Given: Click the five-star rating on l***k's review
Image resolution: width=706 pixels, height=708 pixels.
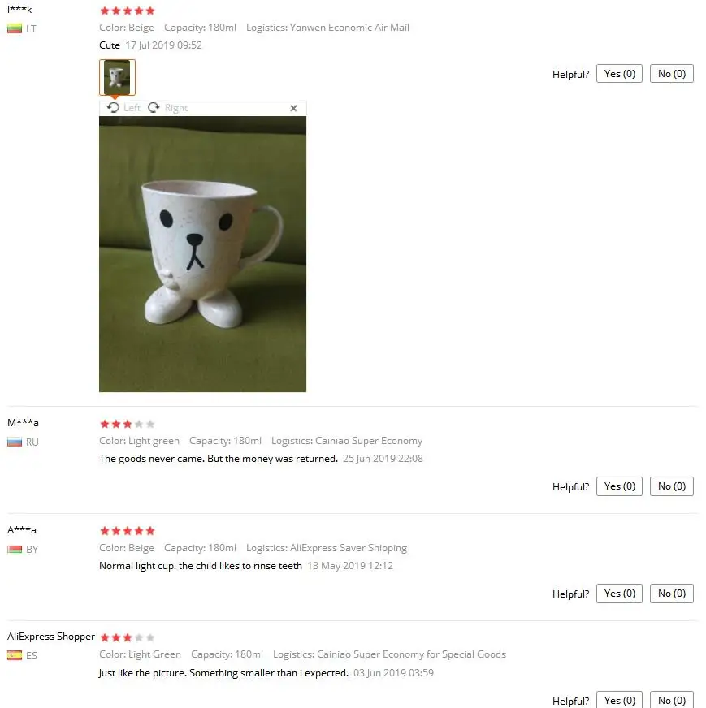Looking at the screenshot, I should pos(128,11).
